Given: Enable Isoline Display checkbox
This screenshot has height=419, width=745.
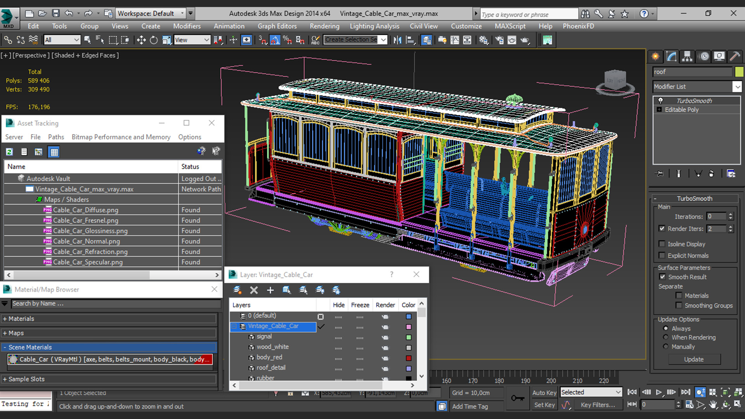Looking at the screenshot, I should (662, 244).
